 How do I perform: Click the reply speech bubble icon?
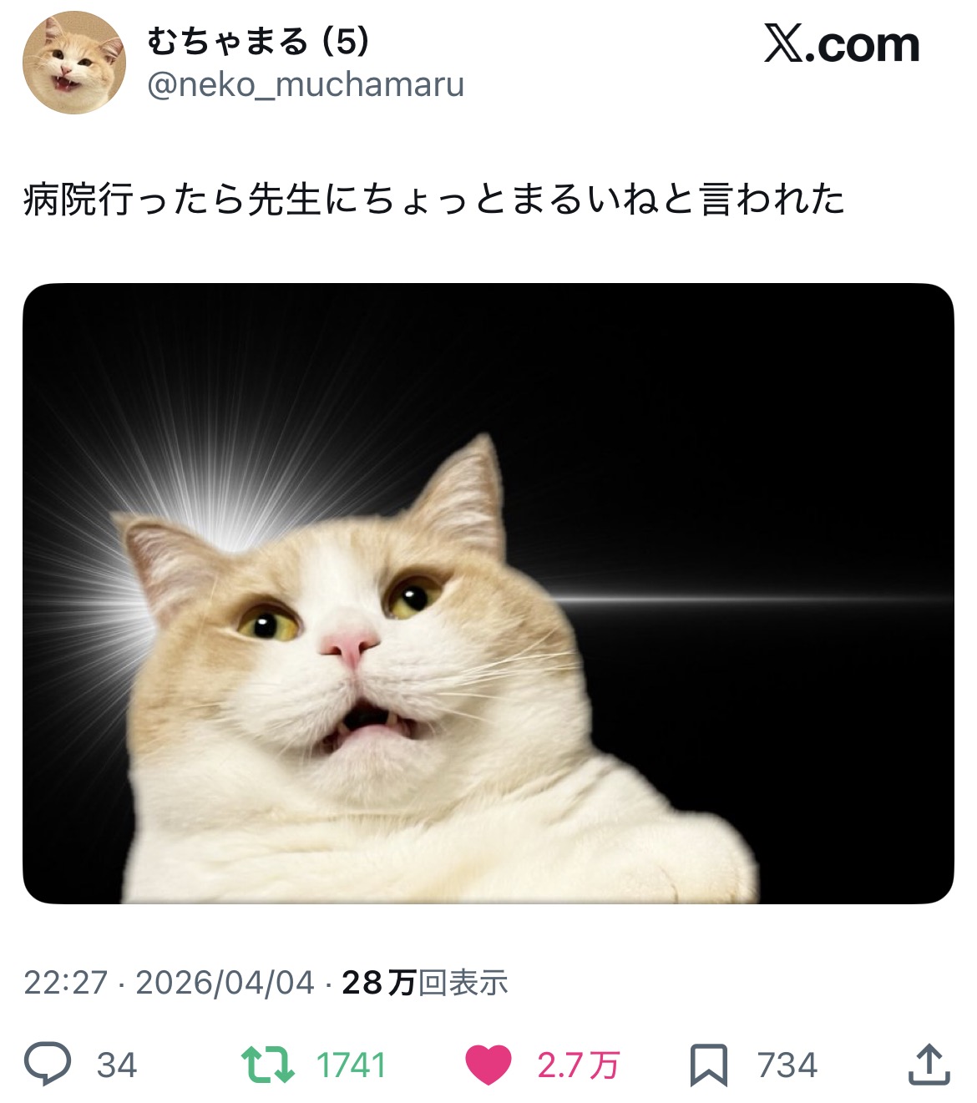pyautogui.click(x=48, y=1065)
